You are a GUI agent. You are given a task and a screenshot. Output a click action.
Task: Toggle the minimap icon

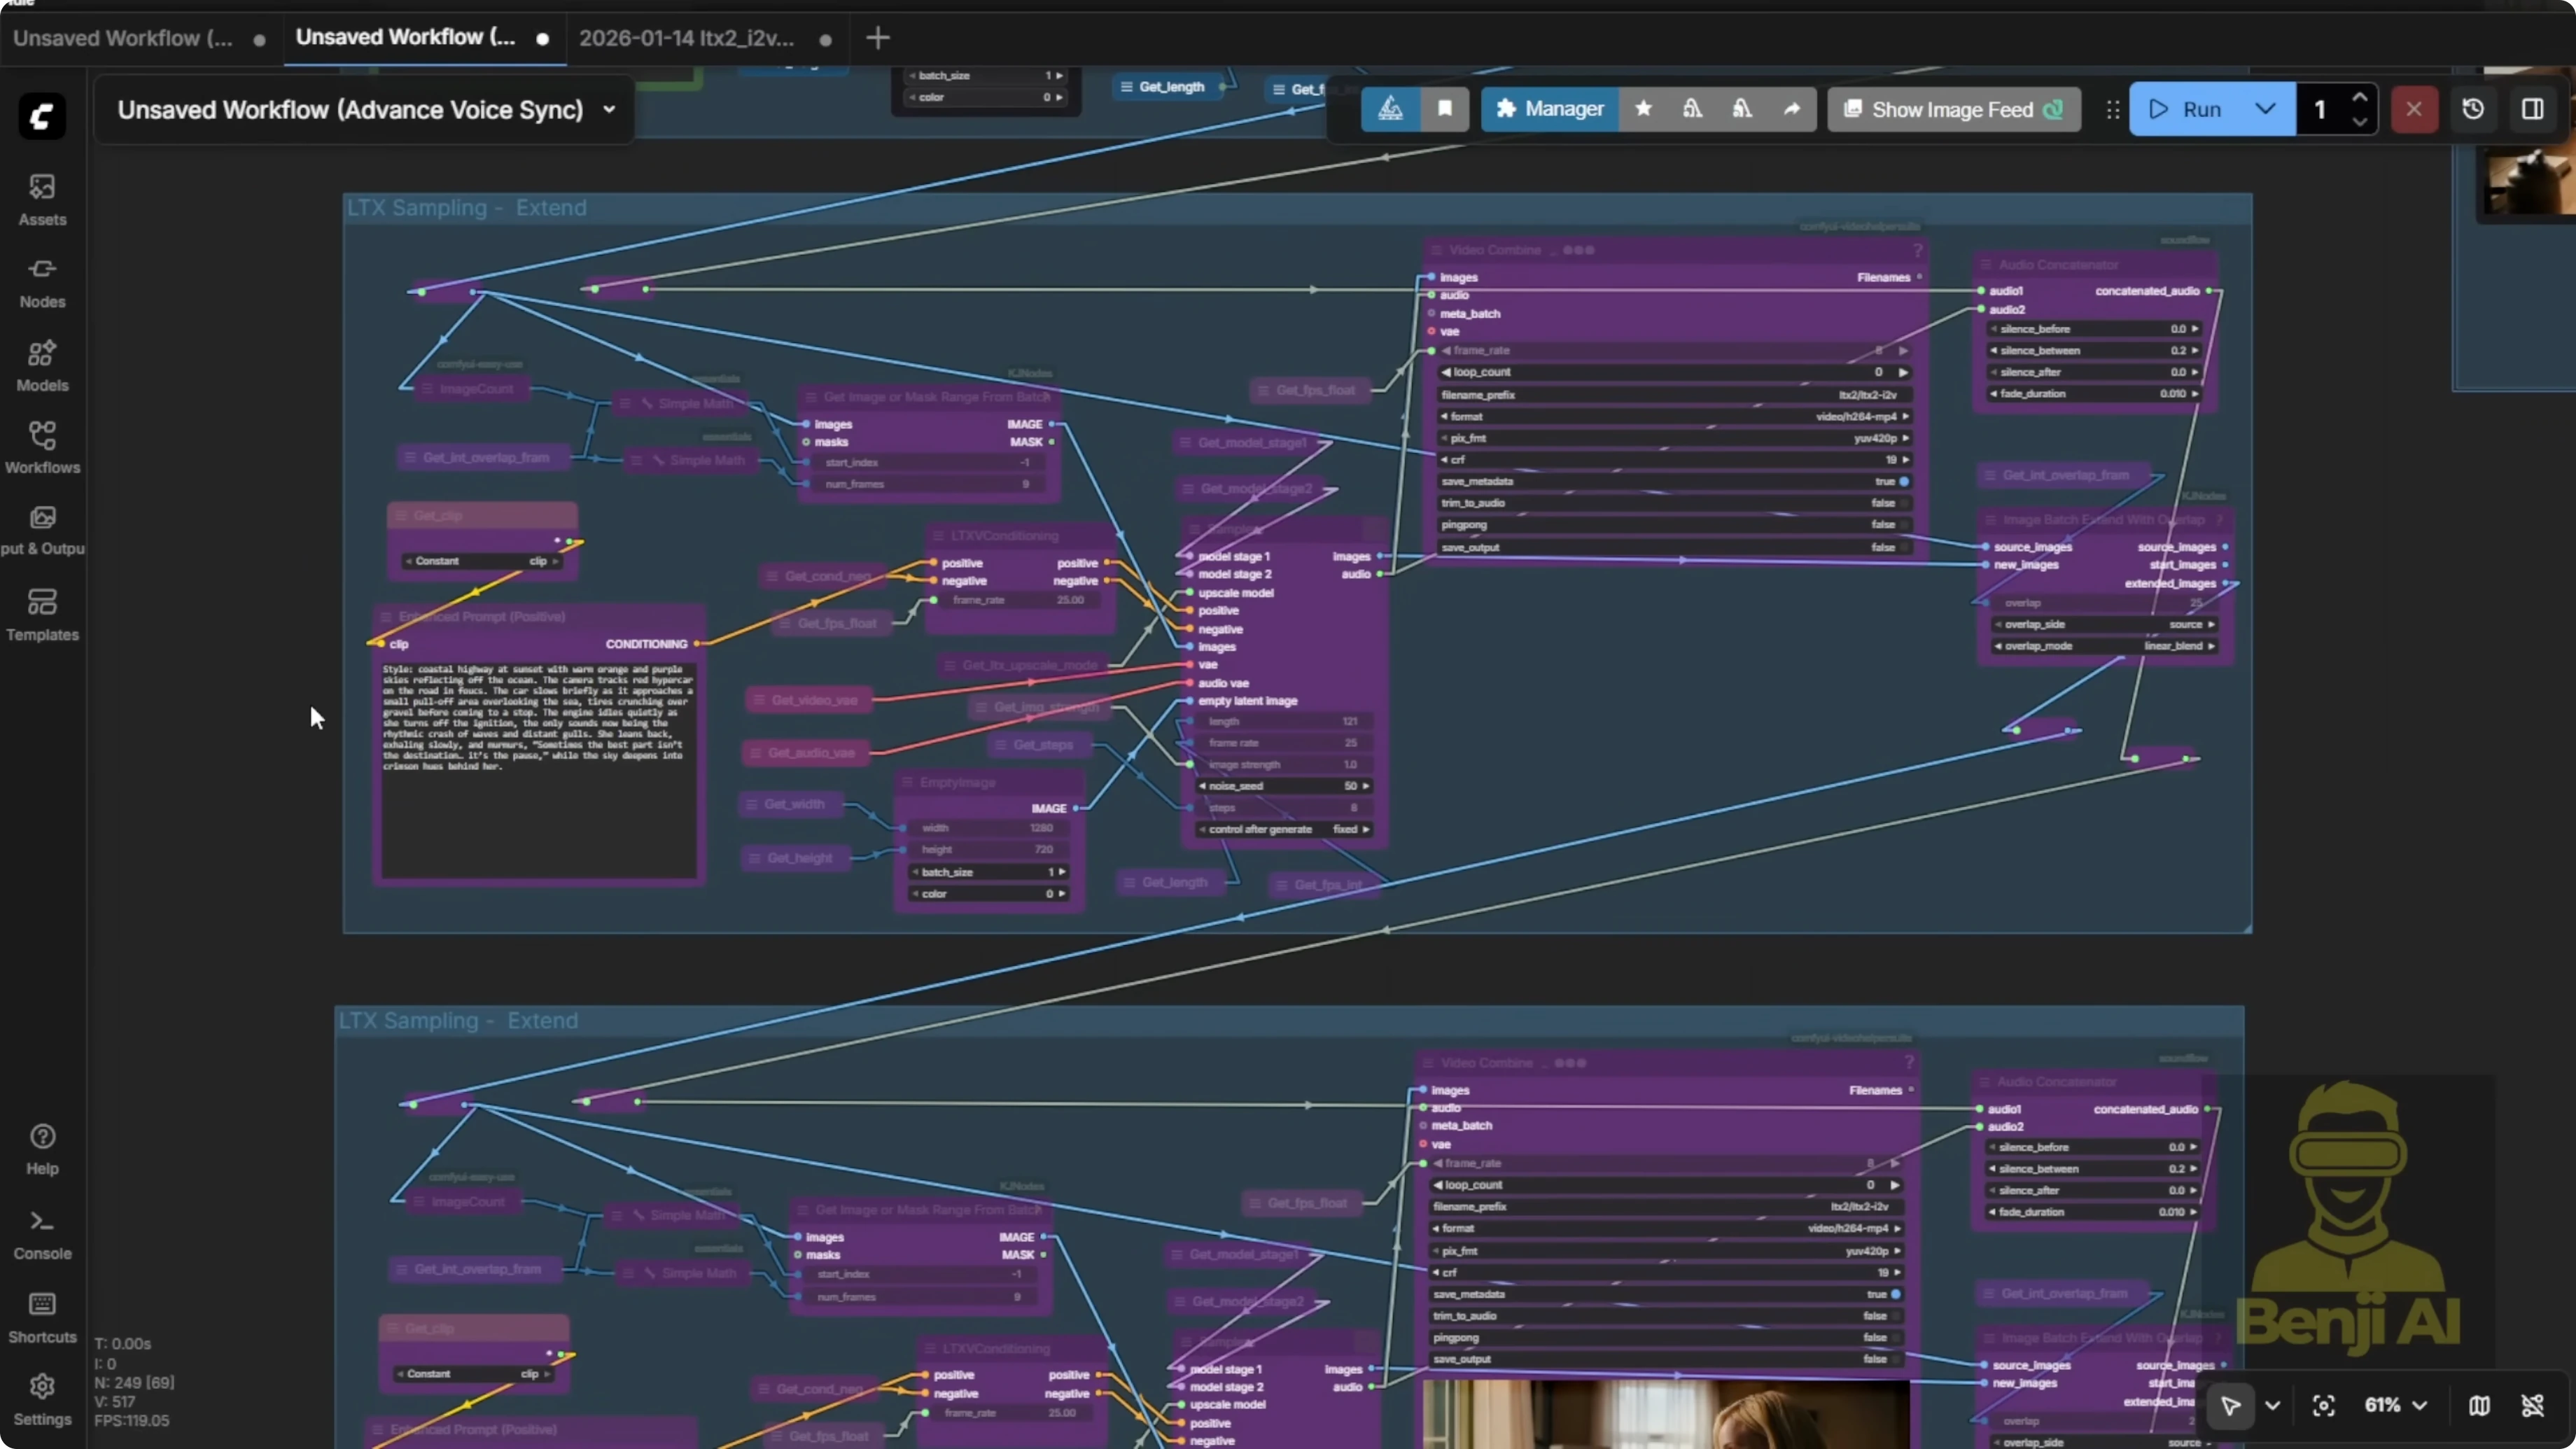(x=2479, y=1405)
